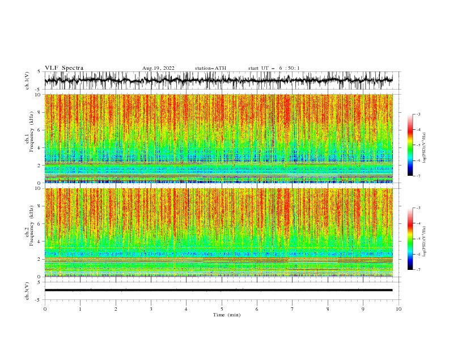Click the upper PSD color scale bar
Screen dimensions: 449x347
[410, 145]
